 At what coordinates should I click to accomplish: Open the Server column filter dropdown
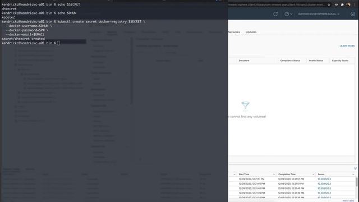[x=353, y=175]
